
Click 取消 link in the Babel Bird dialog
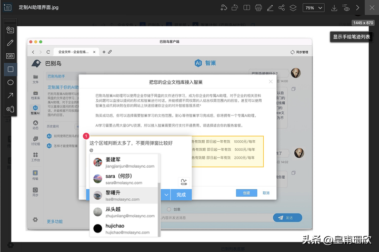(x=266, y=193)
